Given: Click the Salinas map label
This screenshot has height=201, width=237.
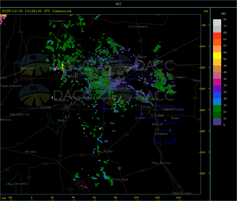Looking at the screenshot, I should pos(46,107).
